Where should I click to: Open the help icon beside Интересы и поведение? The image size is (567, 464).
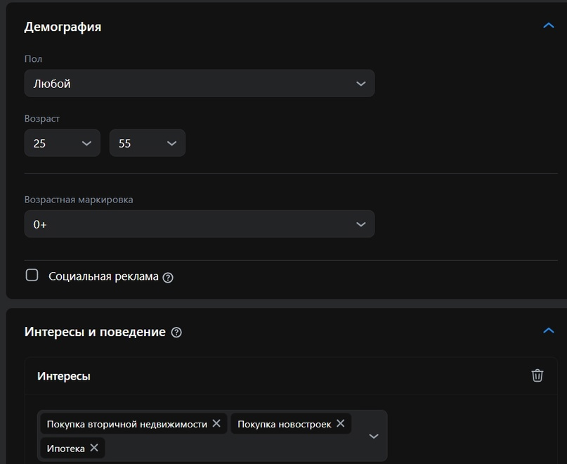pos(176,333)
